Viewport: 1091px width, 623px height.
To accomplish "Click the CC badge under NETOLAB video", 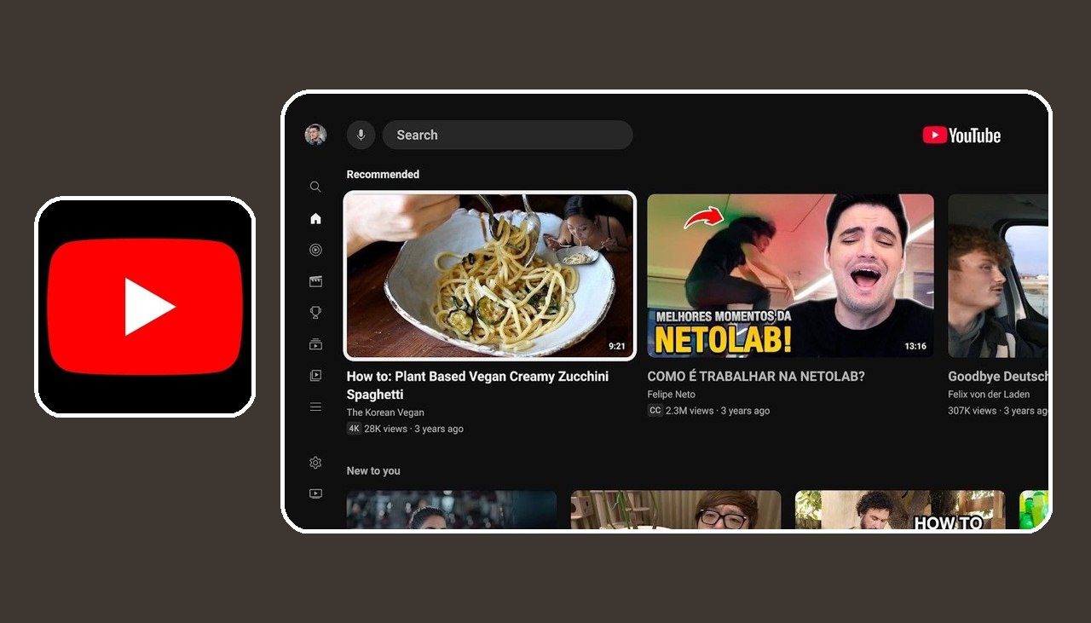I will (x=655, y=410).
